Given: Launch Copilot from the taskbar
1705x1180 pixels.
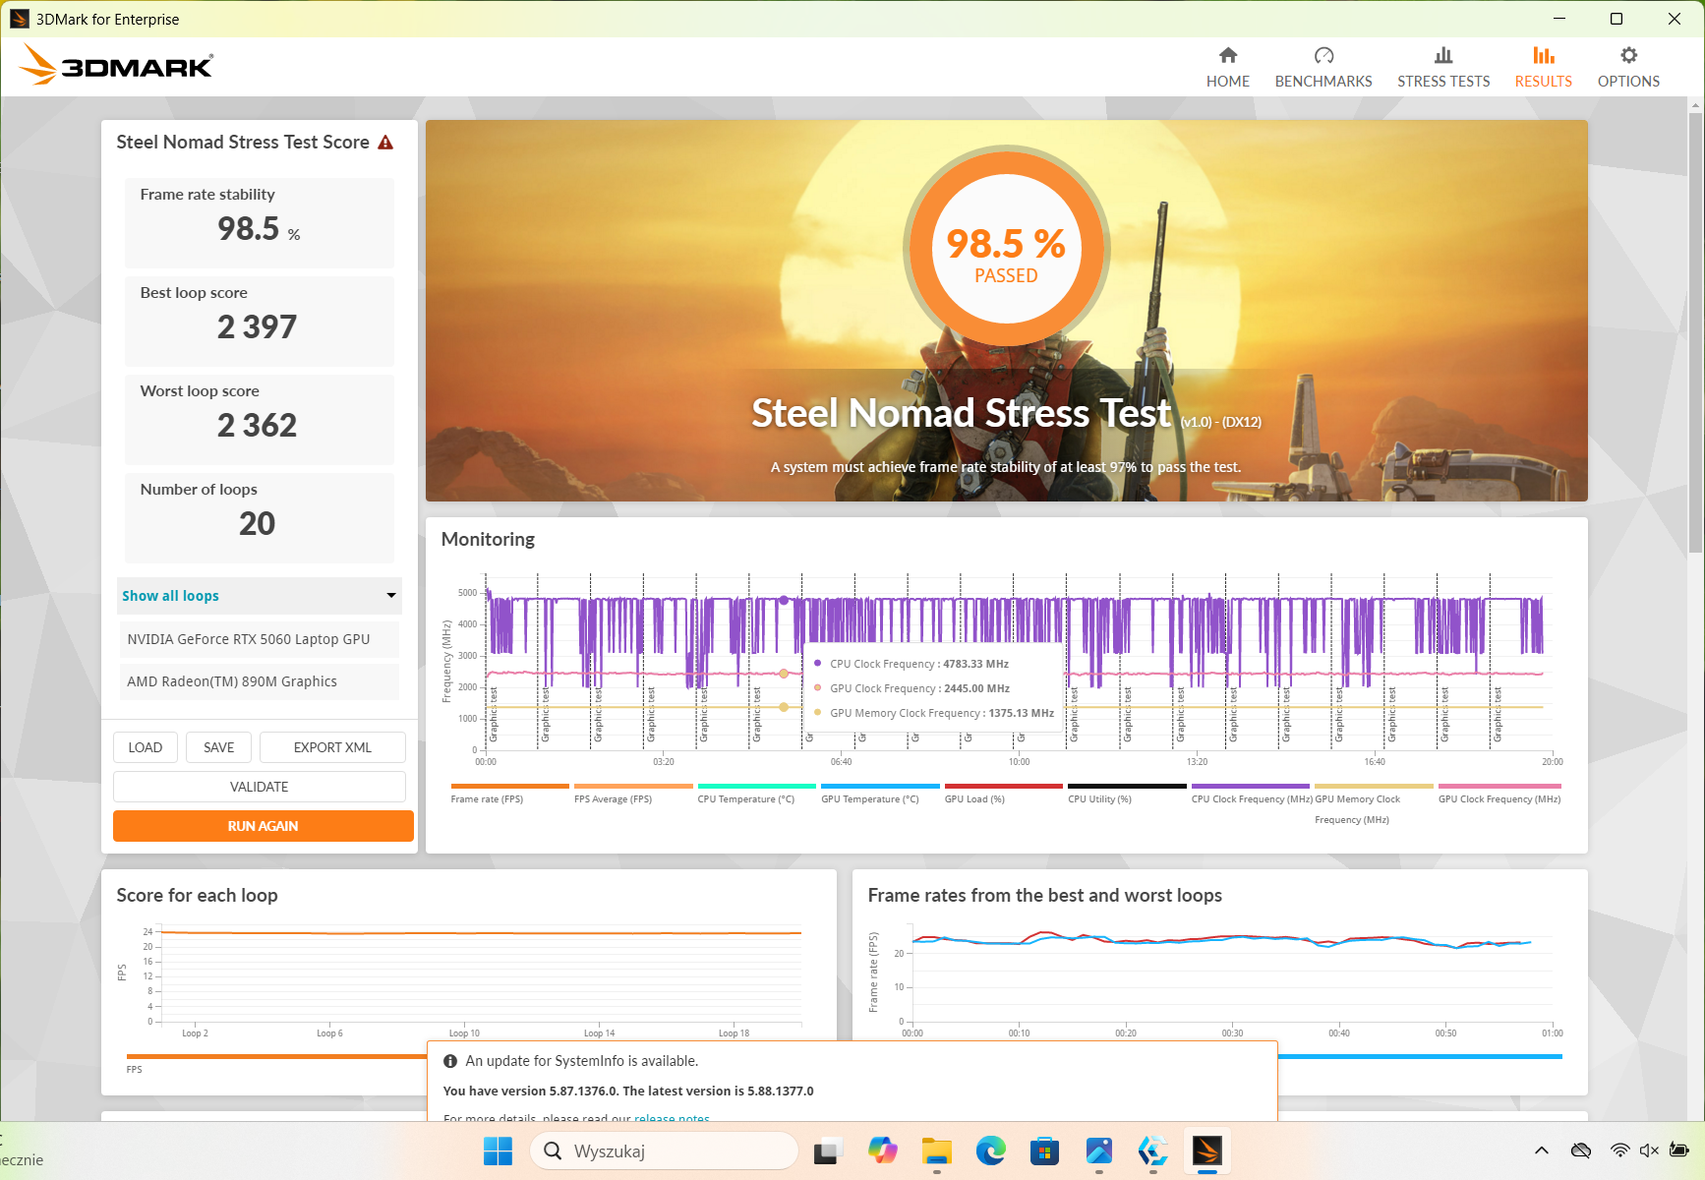Looking at the screenshot, I should (x=882, y=1150).
